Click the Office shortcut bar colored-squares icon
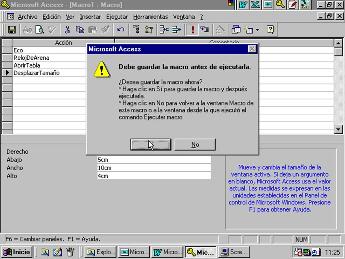This screenshot has width=345, height=259. (x=231, y=3)
